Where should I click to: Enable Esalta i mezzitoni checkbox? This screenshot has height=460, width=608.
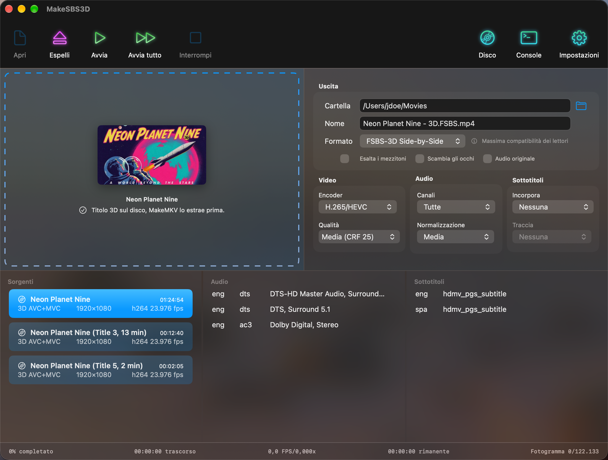click(344, 159)
